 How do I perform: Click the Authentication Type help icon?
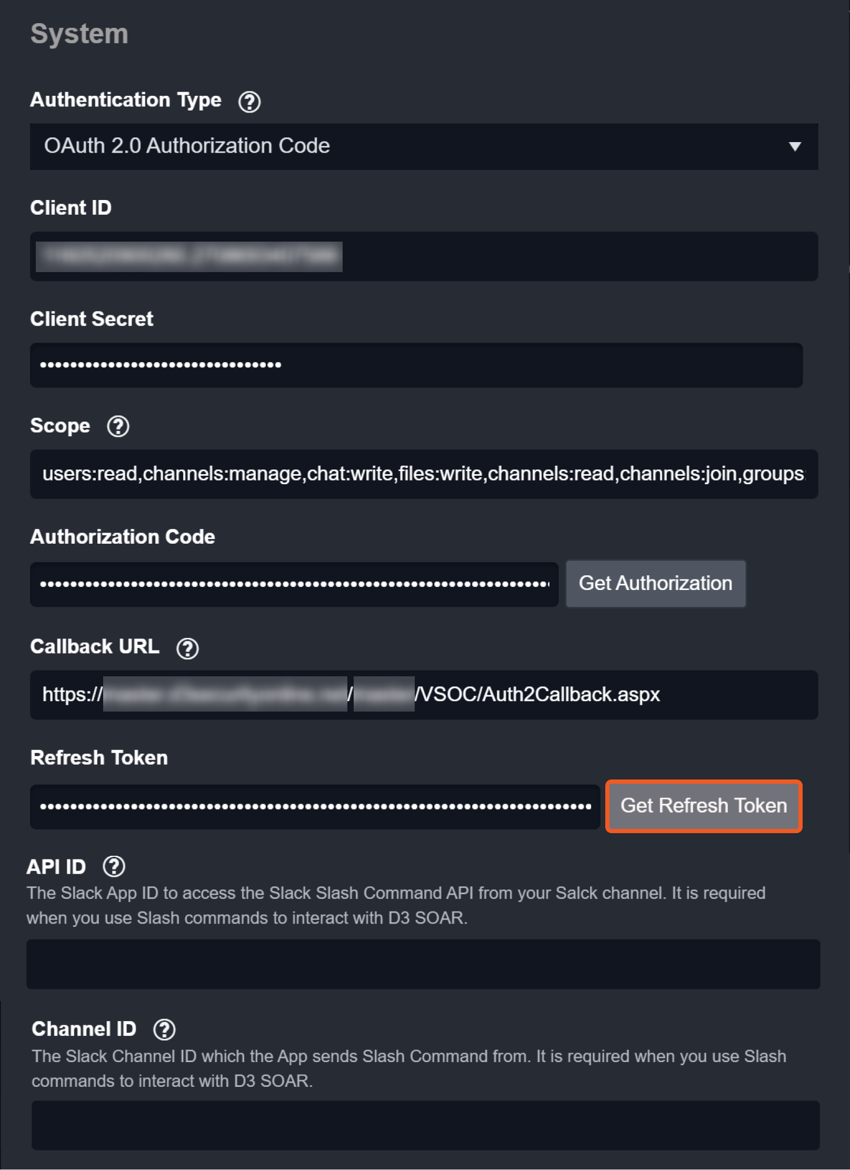click(x=249, y=102)
